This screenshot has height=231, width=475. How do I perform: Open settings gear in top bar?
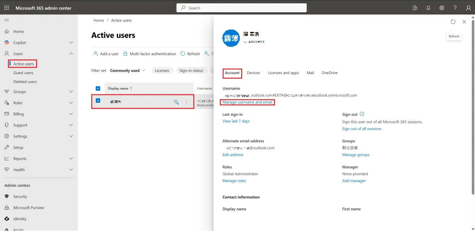(442, 8)
